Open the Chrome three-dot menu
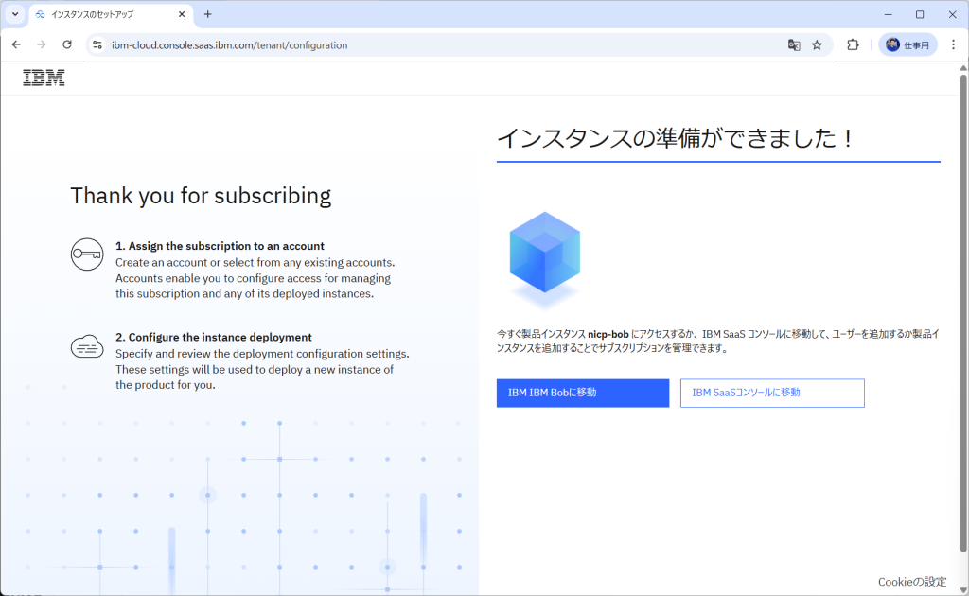Image resolution: width=969 pixels, height=596 pixels. (953, 45)
